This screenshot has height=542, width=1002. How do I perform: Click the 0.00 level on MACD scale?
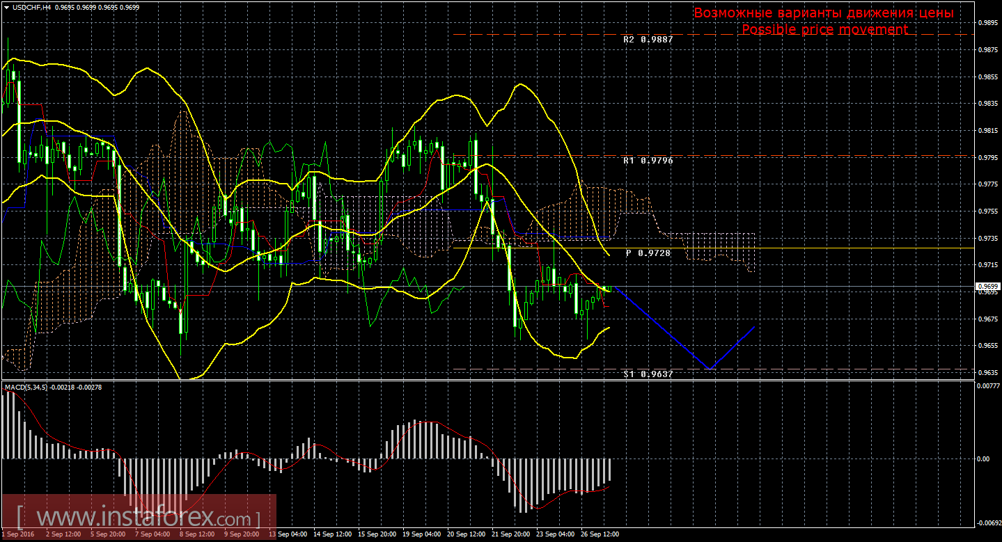(983, 459)
